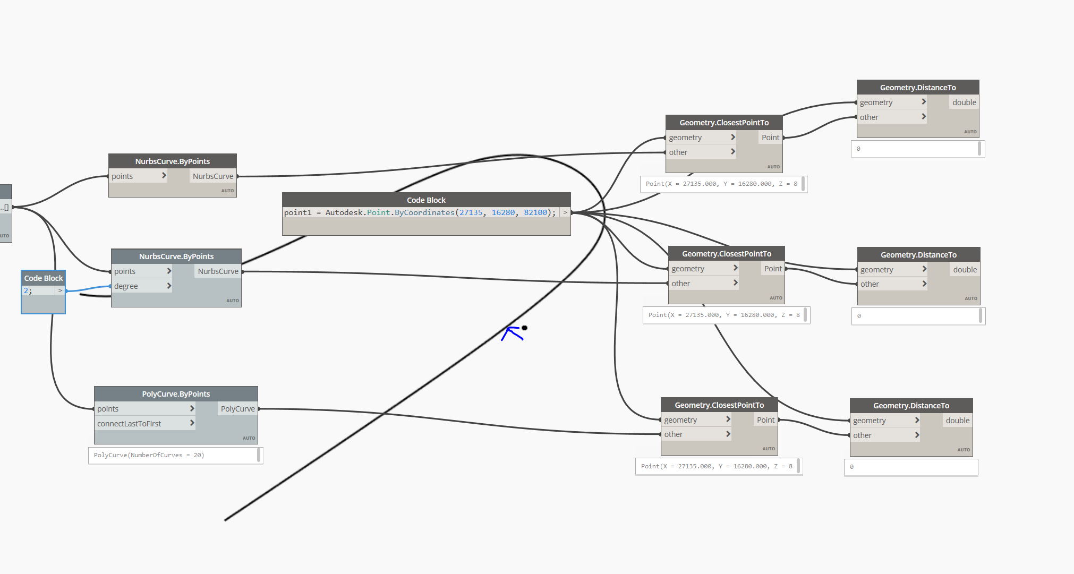Select the PolyCurve.ByPoints node header
Image resolution: width=1074 pixels, height=574 pixels.
(x=176, y=394)
